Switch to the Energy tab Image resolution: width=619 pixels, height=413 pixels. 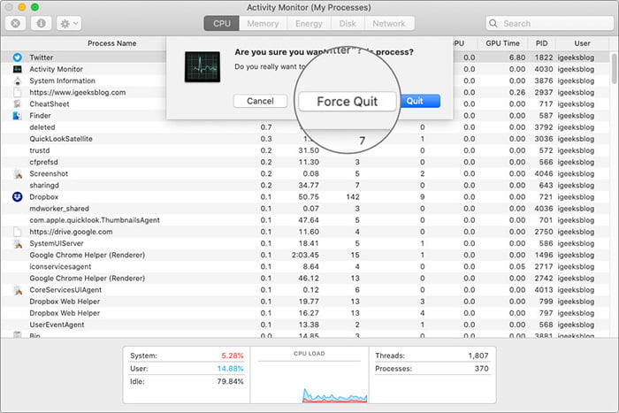309,24
